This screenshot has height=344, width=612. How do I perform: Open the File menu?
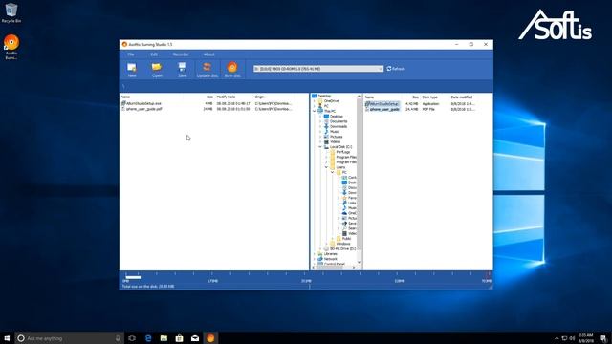tap(131, 54)
